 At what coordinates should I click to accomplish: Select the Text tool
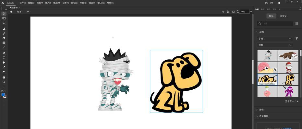[4, 58]
